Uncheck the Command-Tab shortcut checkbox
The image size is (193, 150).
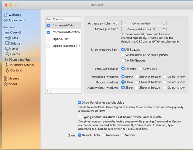(48, 25)
